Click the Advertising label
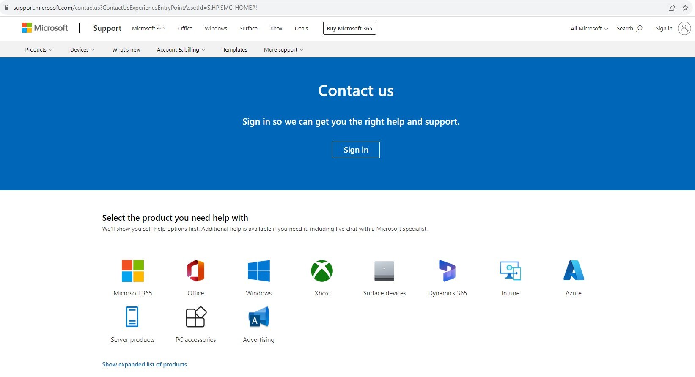695x377 pixels. coord(259,340)
